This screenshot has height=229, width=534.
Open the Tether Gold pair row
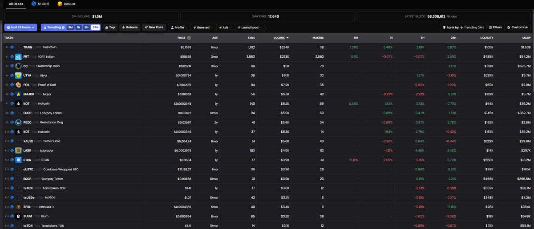pos(267,141)
